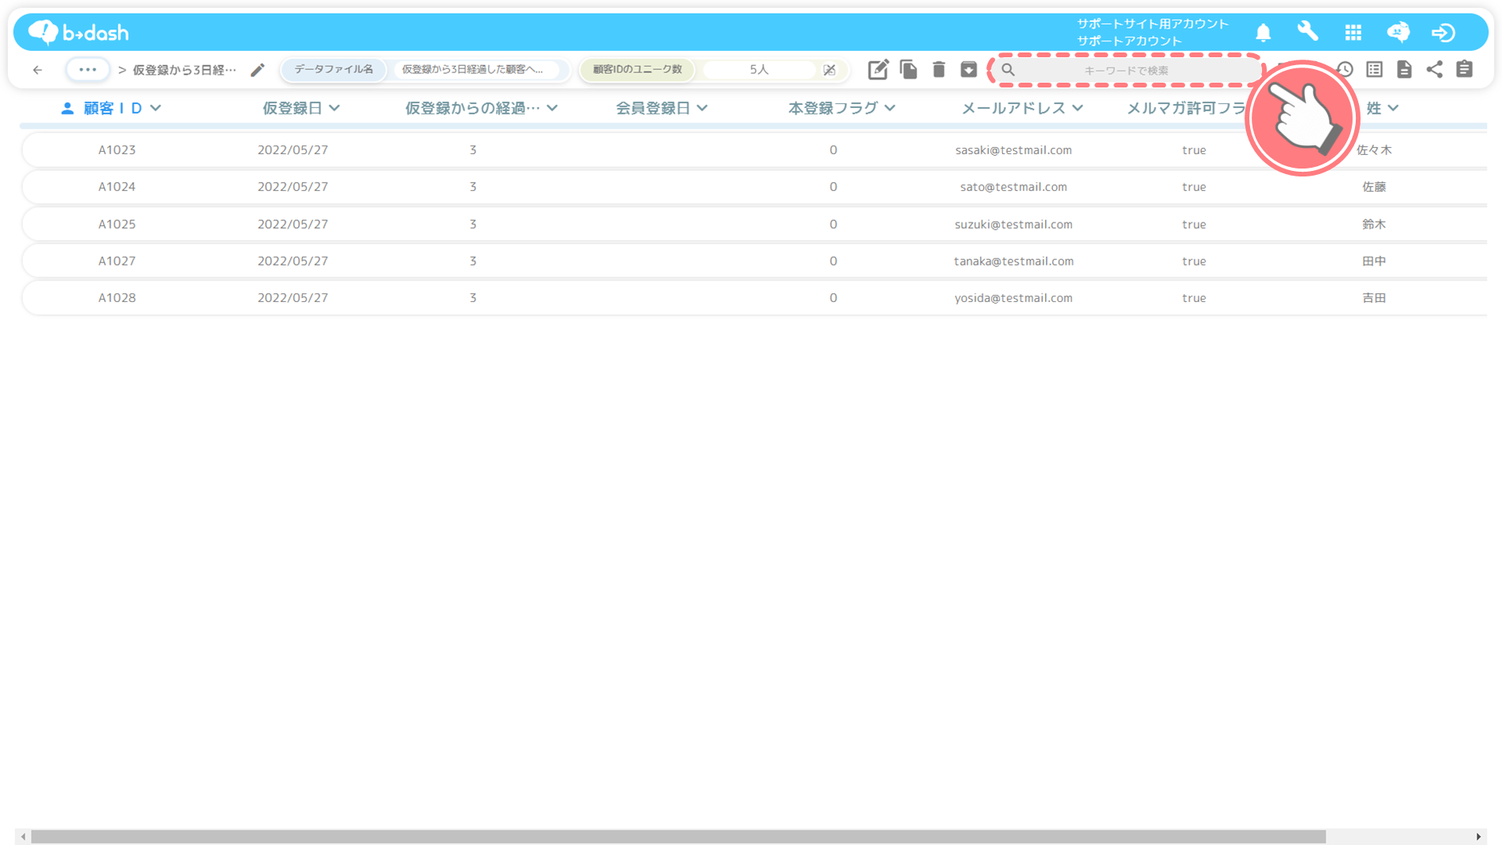
Task: Click the delete trash icon
Action: pyautogui.click(x=939, y=70)
